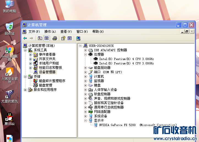Image resolution: width=199 pixels, height=142 pixels.
Task: Select 人体学输入设备 in the device list
Action: [105, 90]
